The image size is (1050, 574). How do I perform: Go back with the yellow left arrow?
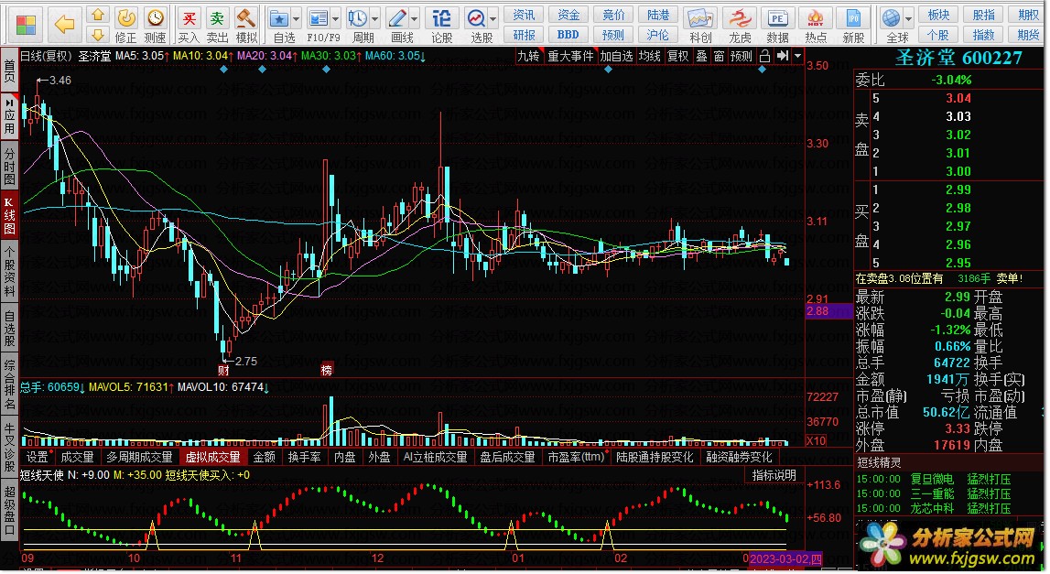(x=64, y=26)
